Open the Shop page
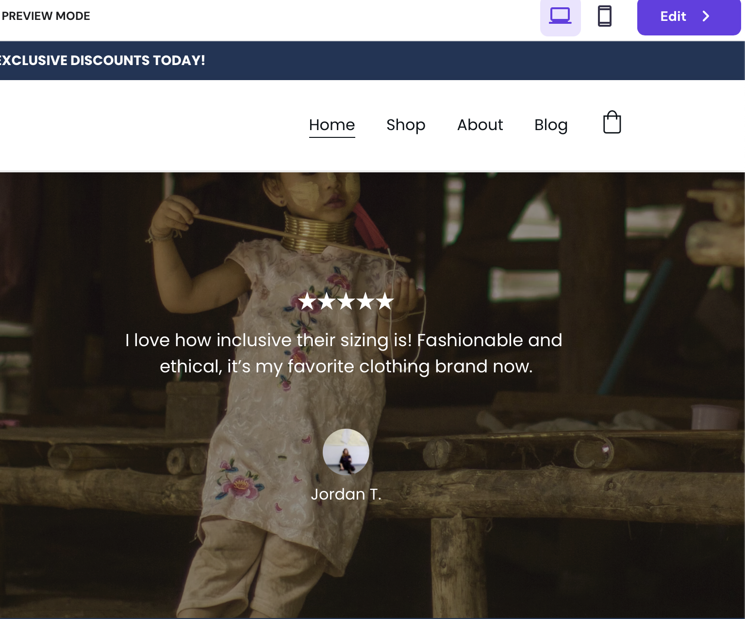The width and height of the screenshot is (745, 619). (406, 125)
